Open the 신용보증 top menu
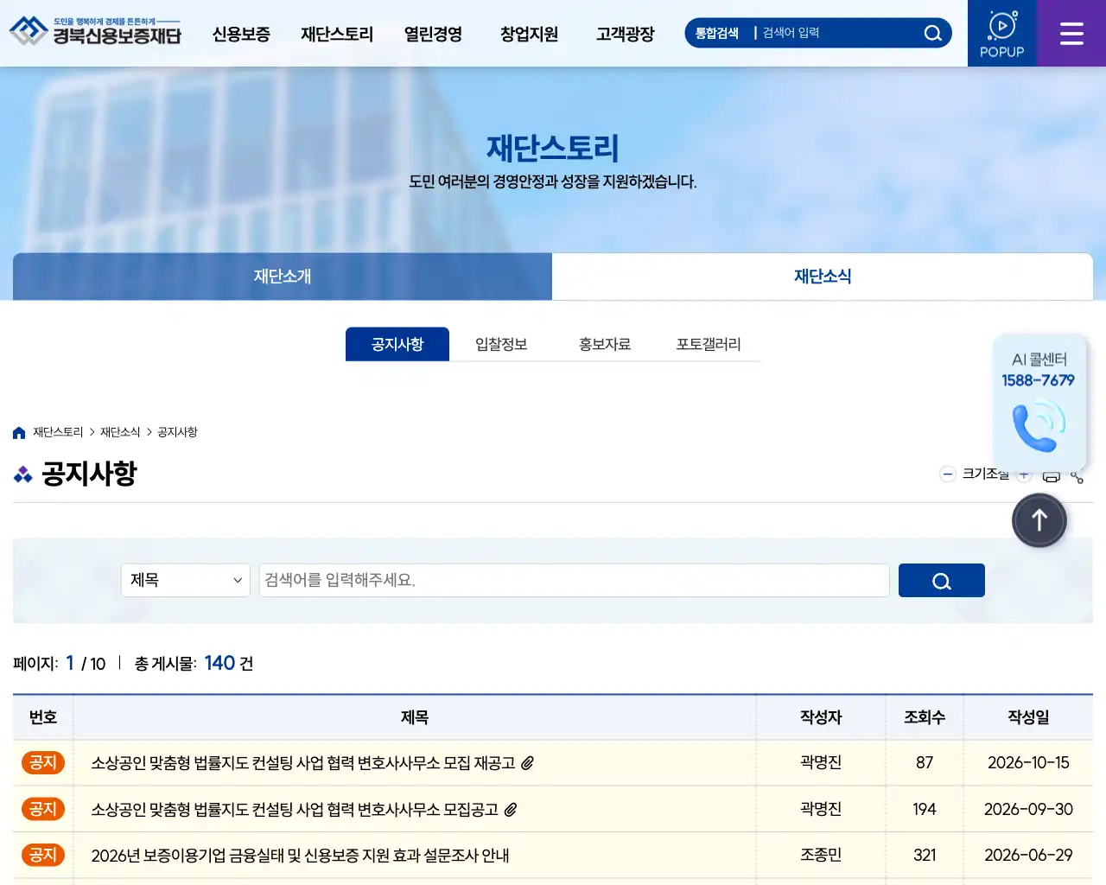 point(241,35)
